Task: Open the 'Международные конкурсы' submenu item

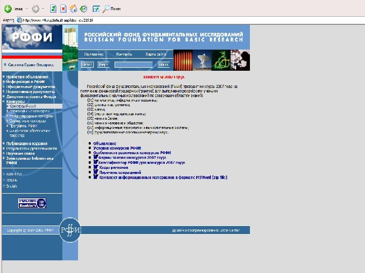Action: click(31, 116)
